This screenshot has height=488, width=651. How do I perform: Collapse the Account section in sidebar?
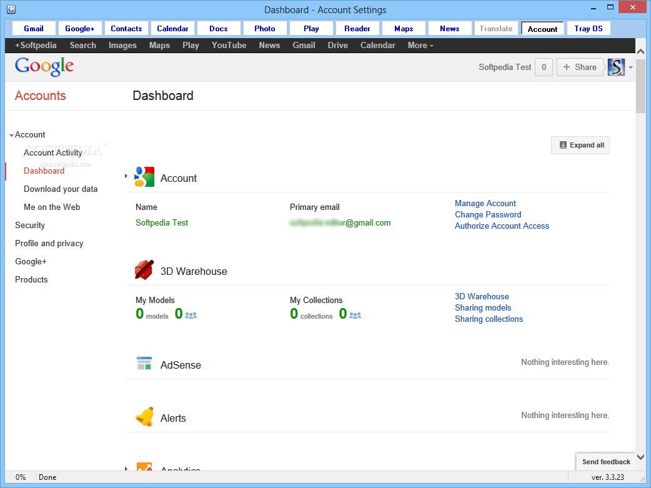pos(11,135)
